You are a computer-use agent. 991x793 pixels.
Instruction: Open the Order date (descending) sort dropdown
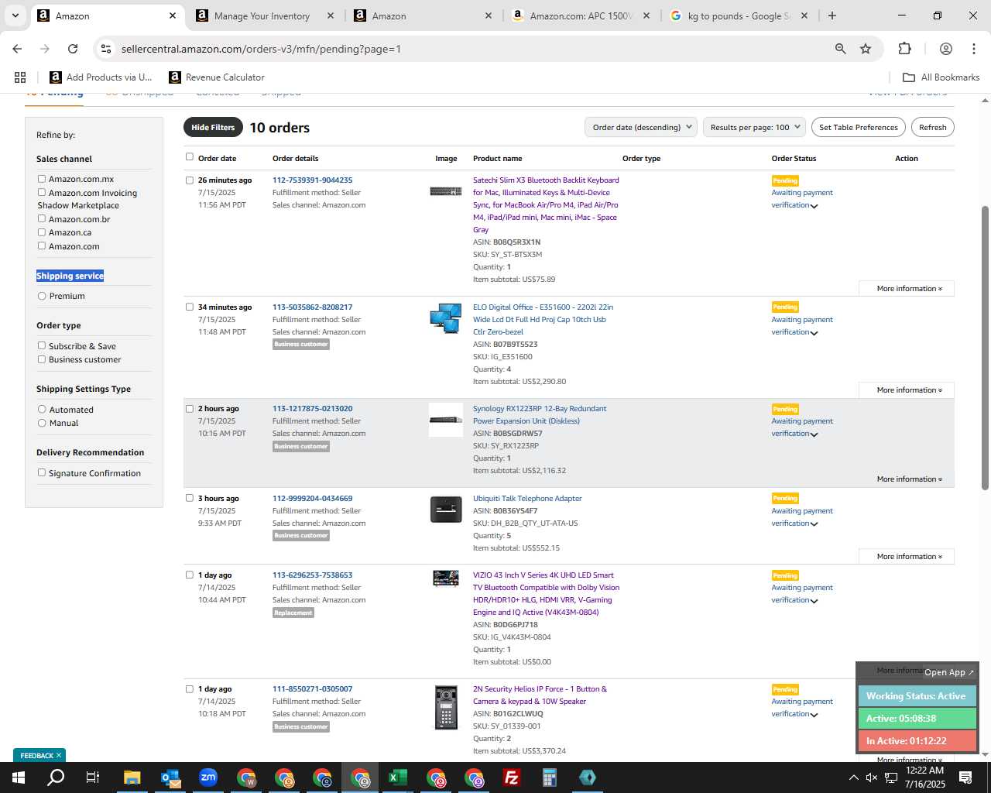point(641,128)
